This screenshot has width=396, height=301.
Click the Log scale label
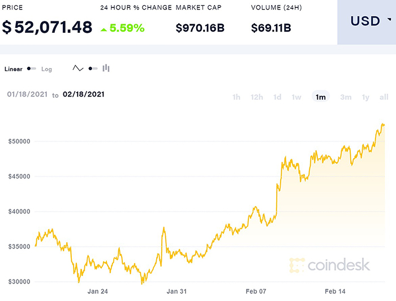coord(46,69)
